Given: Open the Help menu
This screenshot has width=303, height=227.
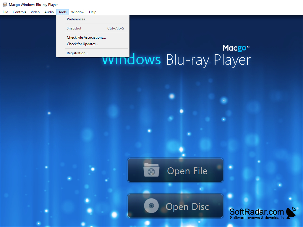Looking at the screenshot, I should 93,12.
